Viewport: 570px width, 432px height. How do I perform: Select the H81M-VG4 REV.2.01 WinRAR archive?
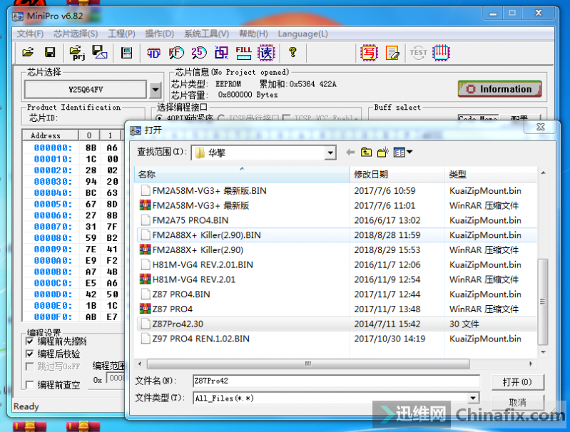click(188, 279)
